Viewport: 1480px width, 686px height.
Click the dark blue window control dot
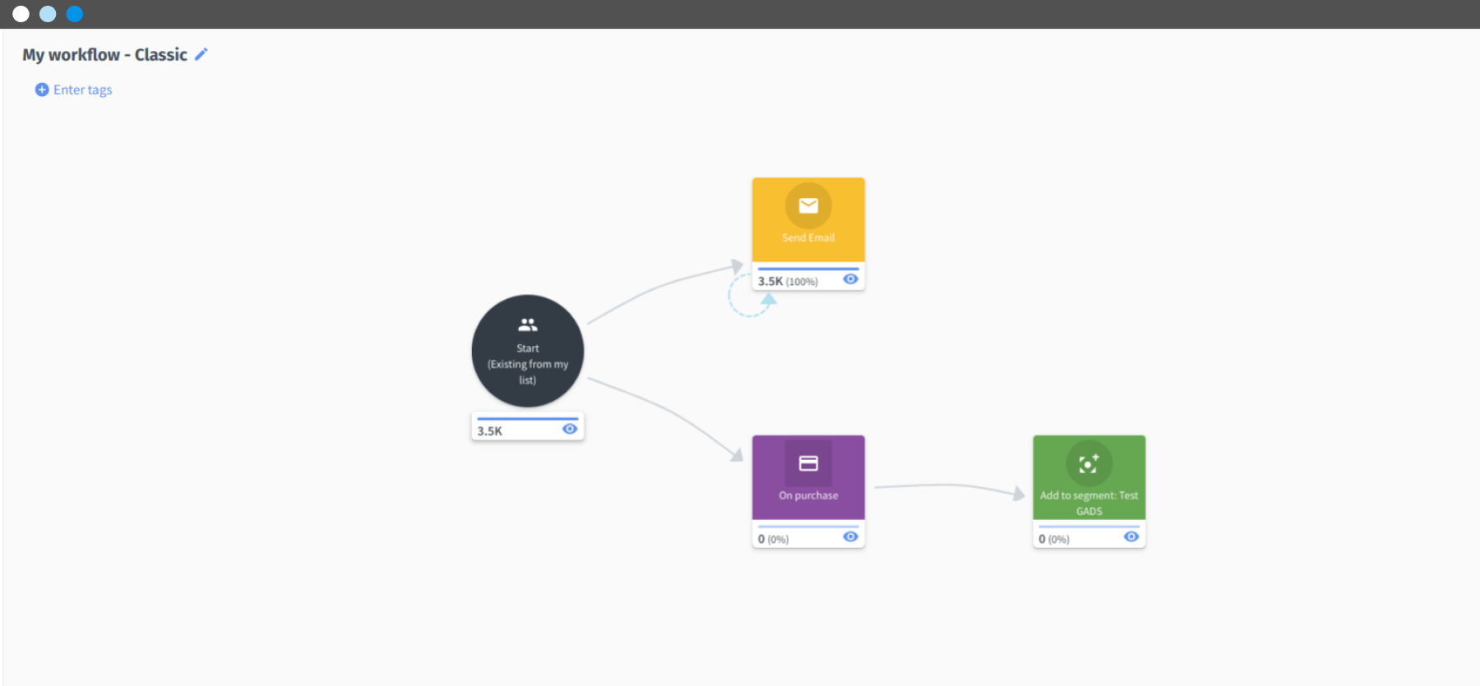click(75, 14)
